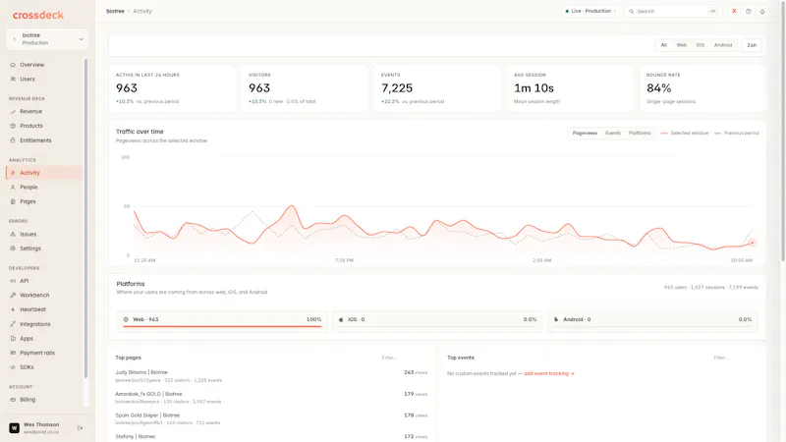The height and width of the screenshot is (442, 786).
Task: Switch chart to Events tab
Action: (613, 134)
